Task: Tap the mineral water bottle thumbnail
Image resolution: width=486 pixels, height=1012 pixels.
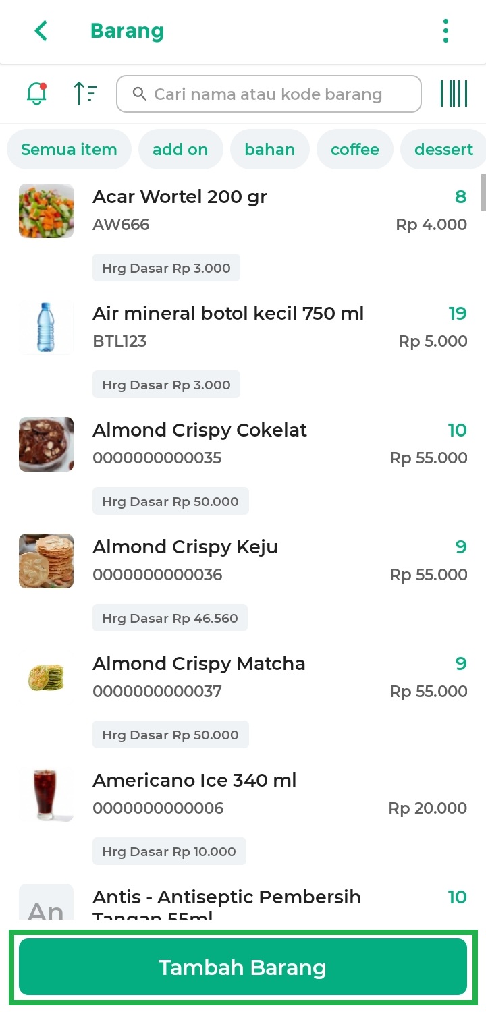Action: (x=46, y=327)
